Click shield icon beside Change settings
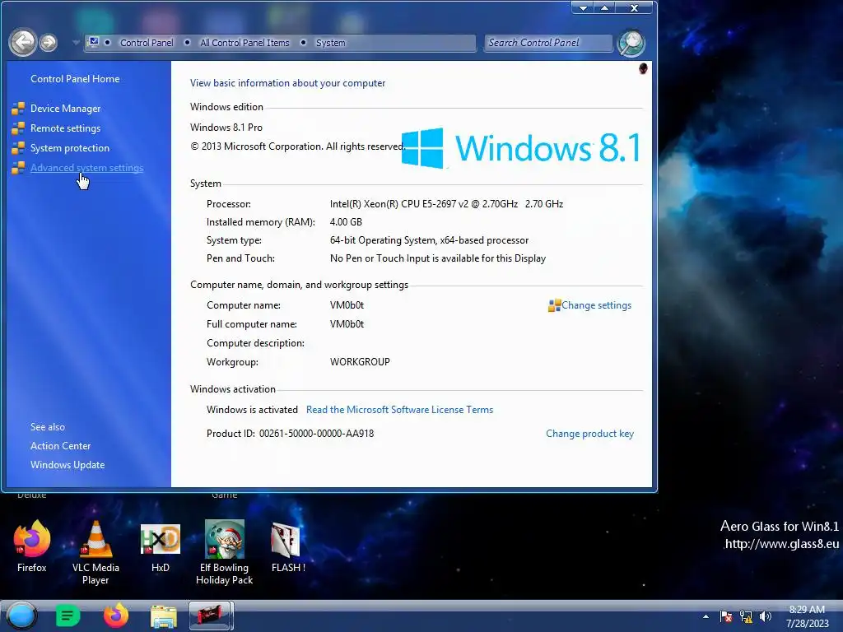This screenshot has height=632, width=843. 554,305
